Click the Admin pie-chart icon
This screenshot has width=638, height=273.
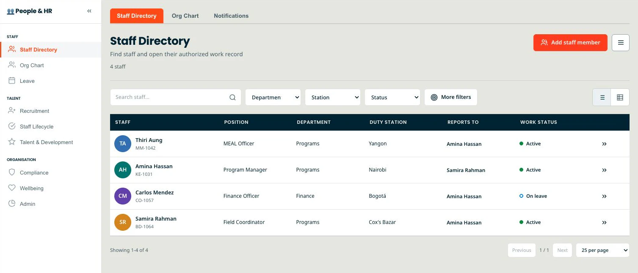pyautogui.click(x=12, y=204)
